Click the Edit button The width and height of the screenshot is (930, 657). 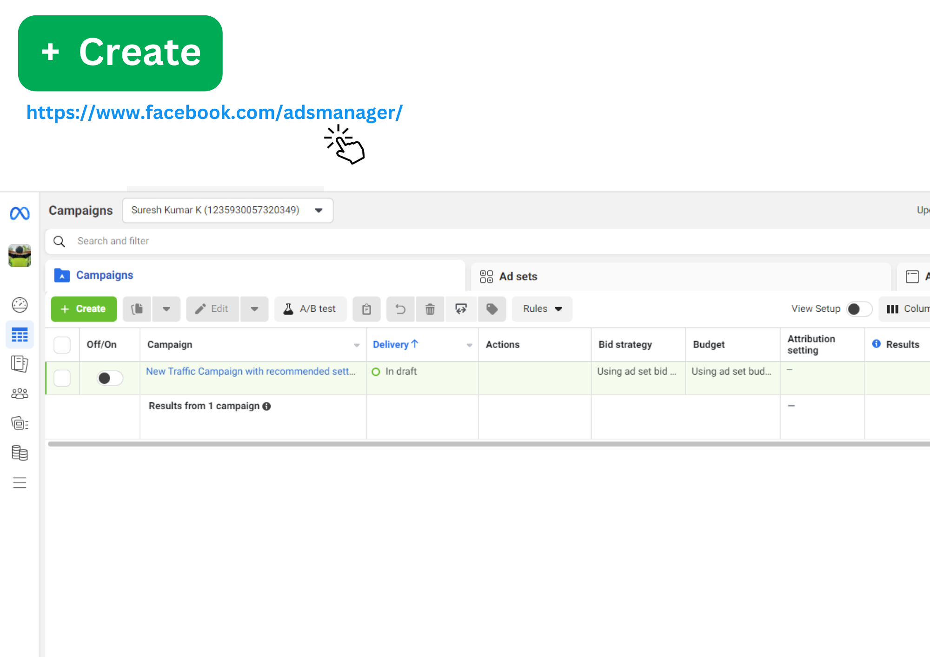[x=213, y=309]
